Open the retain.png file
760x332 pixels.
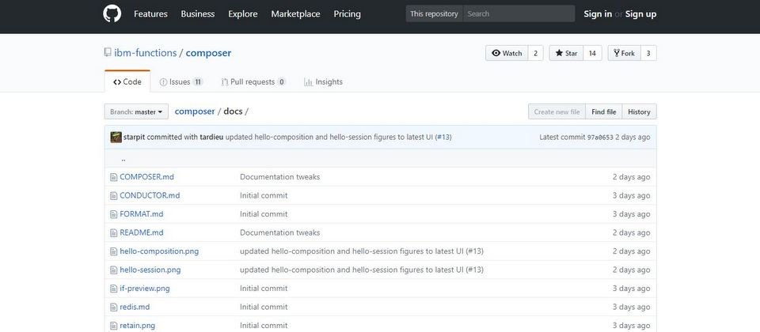pos(137,325)
